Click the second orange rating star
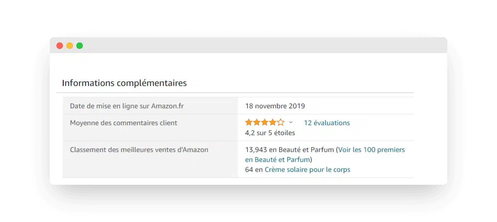Image resolution: width=497 pixels, height=222 pixels. pyautogui.click(x=257, y=122)
